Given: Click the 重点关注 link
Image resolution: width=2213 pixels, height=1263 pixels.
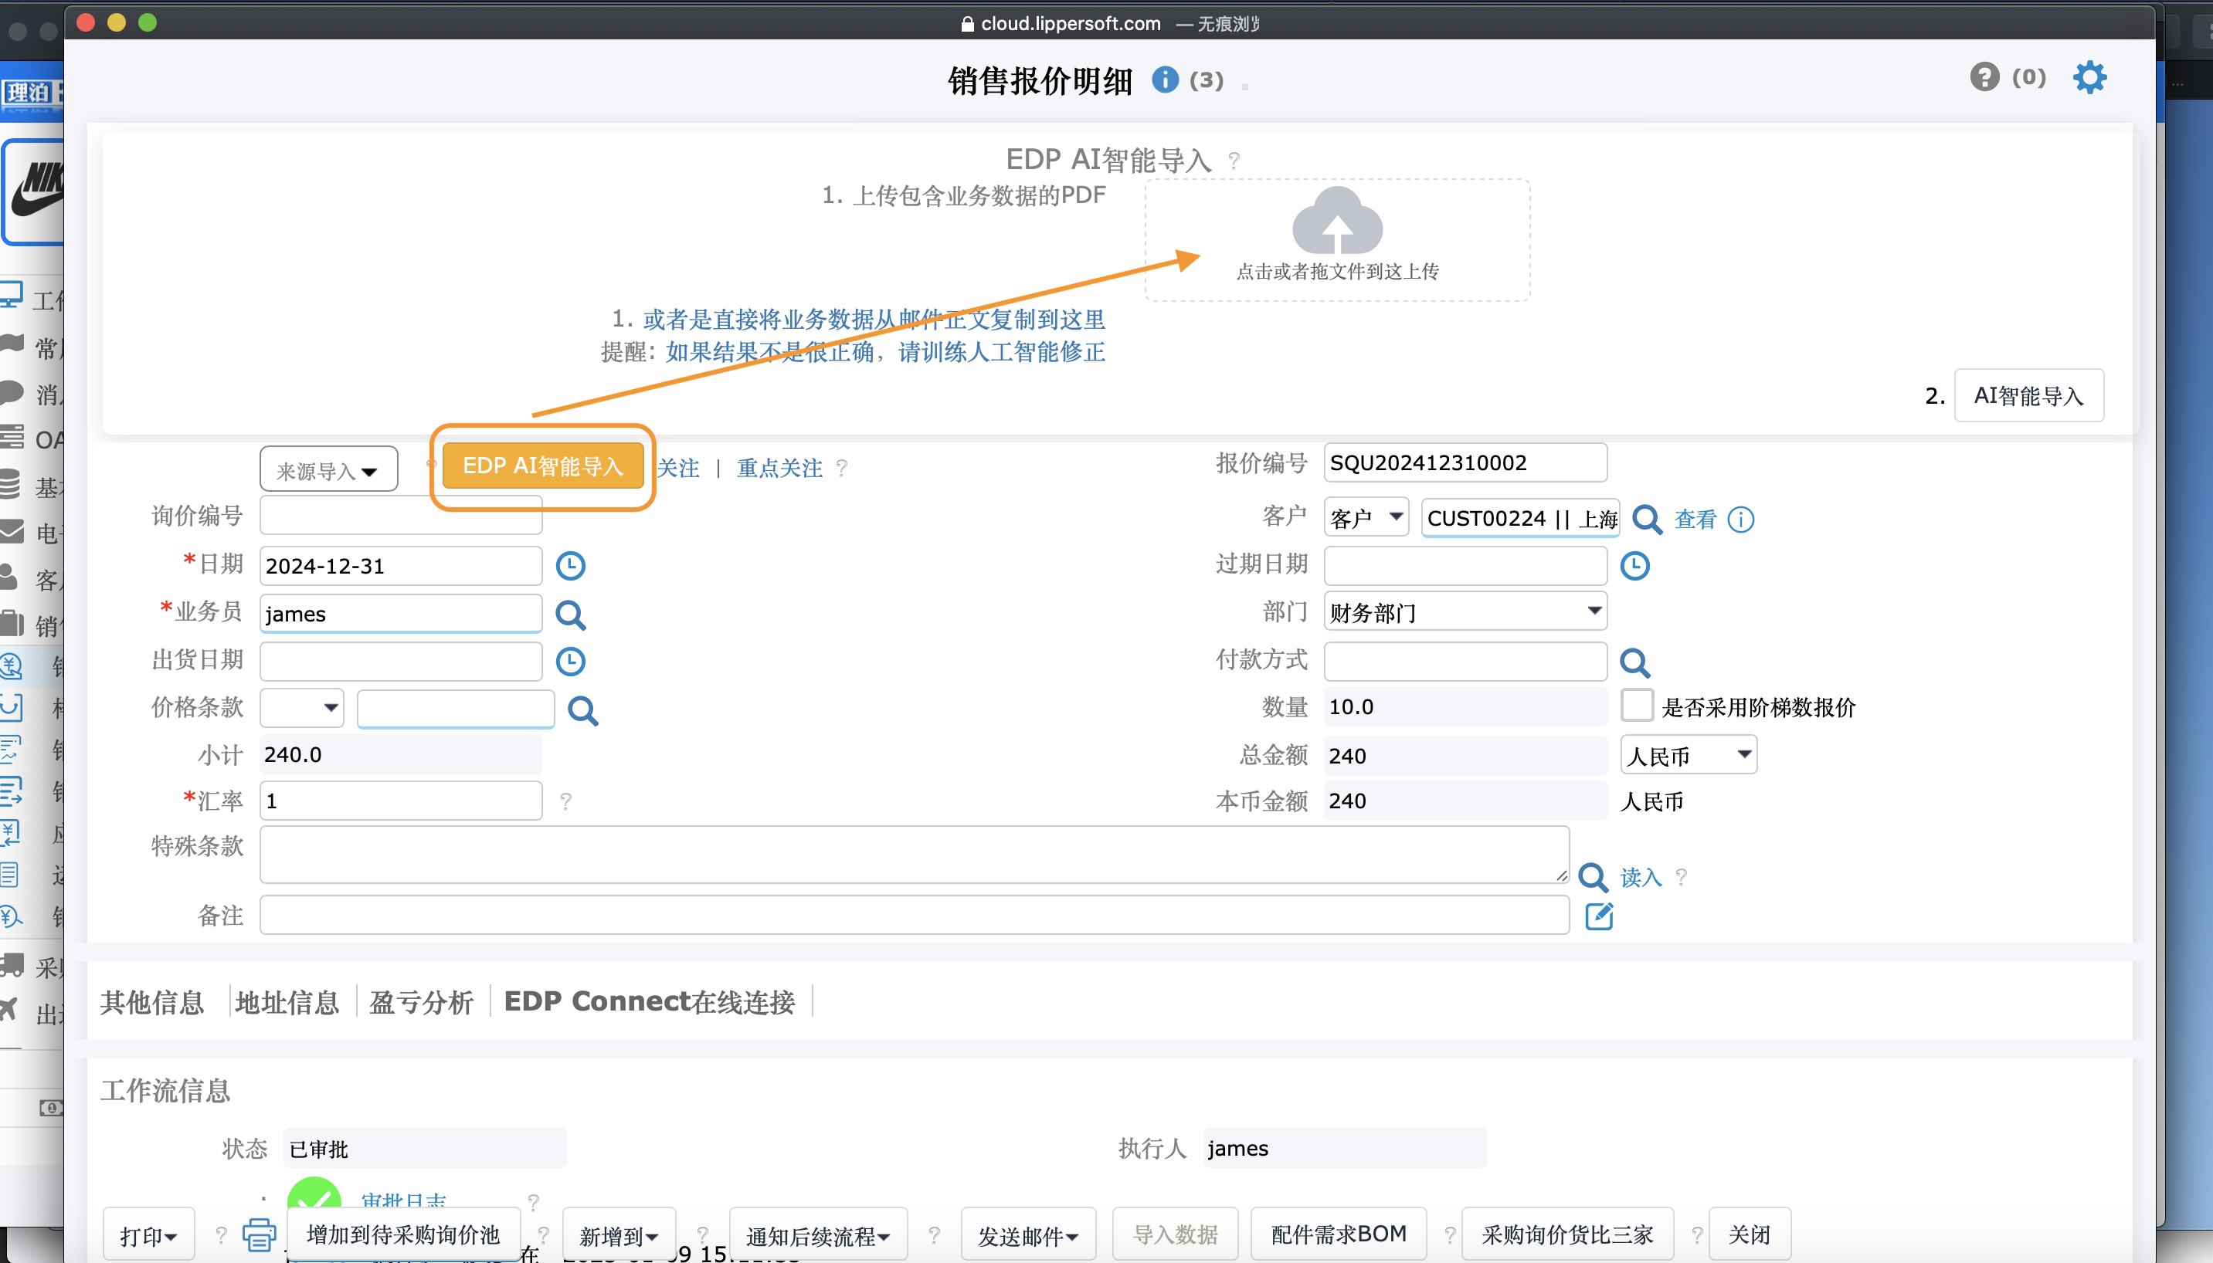Looking at the screenshot, I should (x=779, y=469).
